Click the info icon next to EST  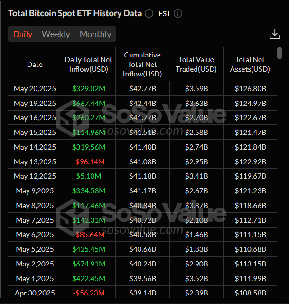tap(178, 13)
